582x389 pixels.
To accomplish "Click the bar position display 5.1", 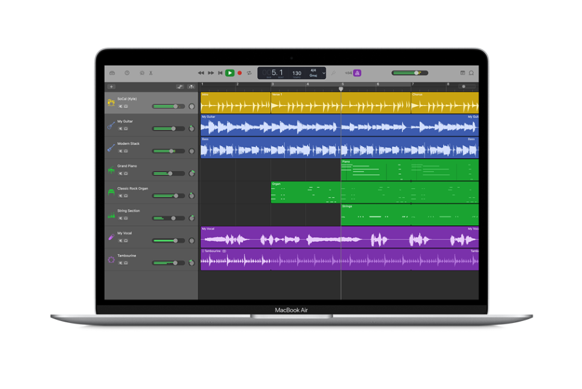I will (x=277, y=72).
